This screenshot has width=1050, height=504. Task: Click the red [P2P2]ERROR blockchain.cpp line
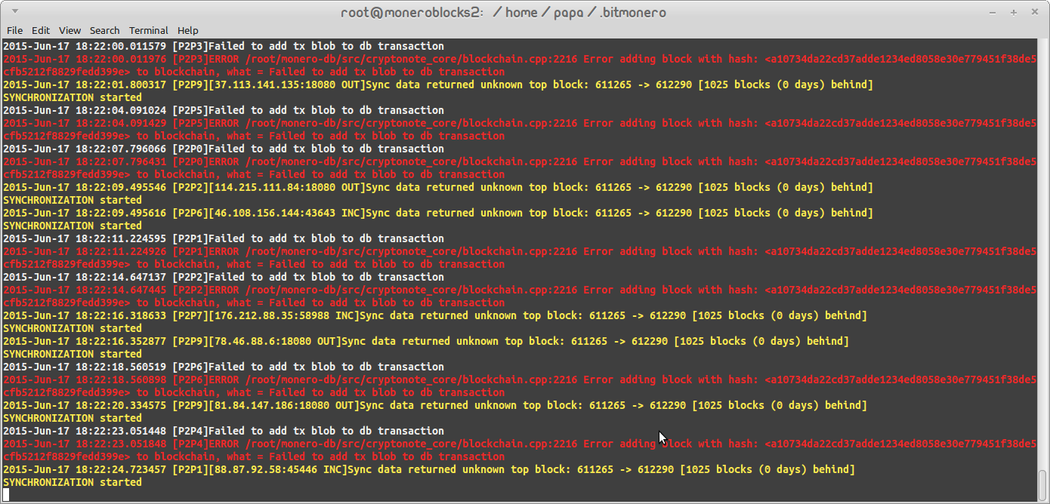coord(520,290)
